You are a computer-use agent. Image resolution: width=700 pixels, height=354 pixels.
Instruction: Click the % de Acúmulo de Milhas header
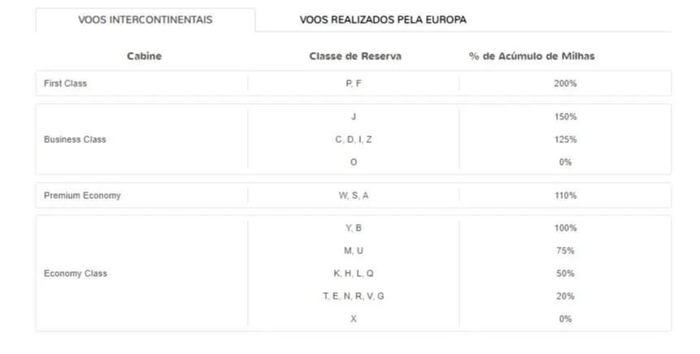532,56
